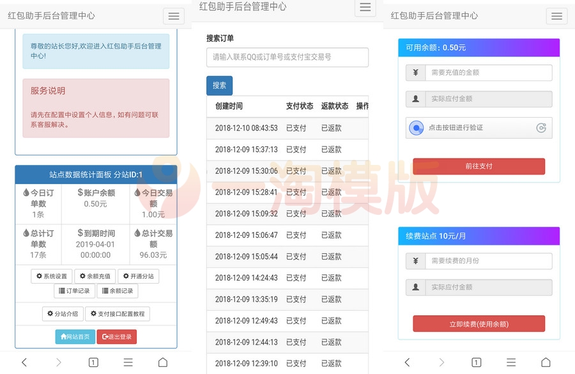Click 红包助手后台管理中心 title in left screen

tap(51, 16)
